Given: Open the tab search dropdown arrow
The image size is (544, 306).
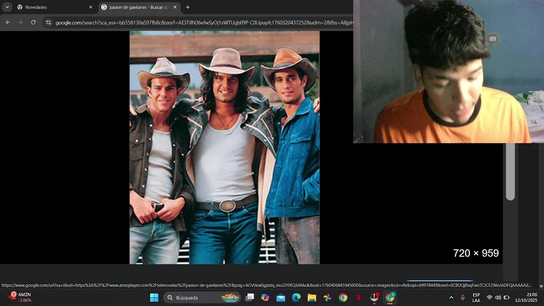Looking at the screenshot, I should pos(7,7).
